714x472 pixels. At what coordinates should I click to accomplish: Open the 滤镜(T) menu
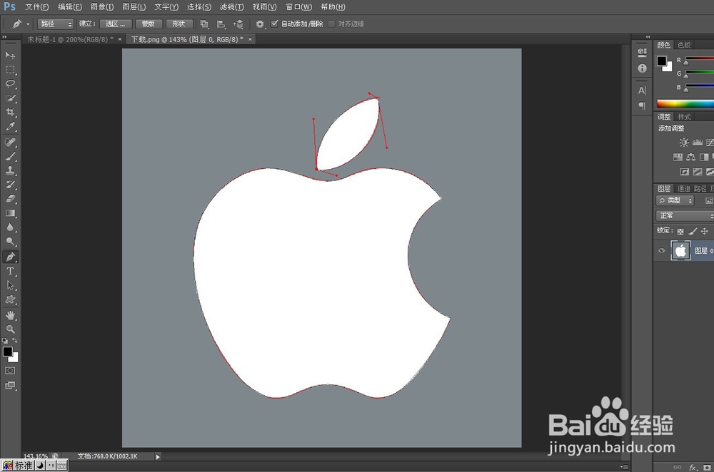pyautogui.click(x=232, y=7)
